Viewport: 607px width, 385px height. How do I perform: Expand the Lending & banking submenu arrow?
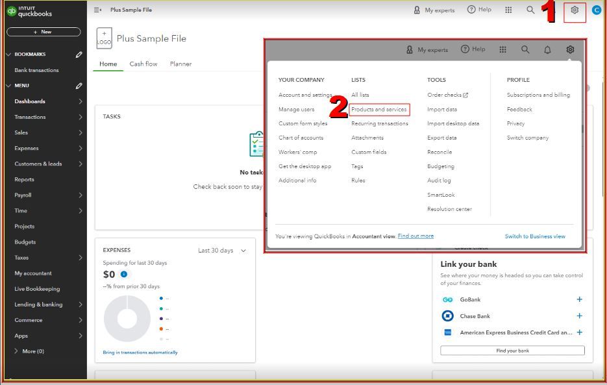click(x=80, y=304)
